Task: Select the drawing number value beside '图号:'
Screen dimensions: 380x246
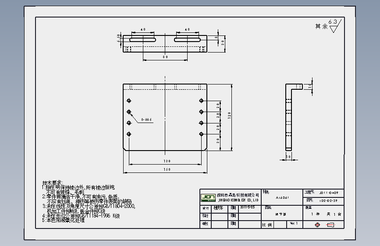Action: click(328, 201)
